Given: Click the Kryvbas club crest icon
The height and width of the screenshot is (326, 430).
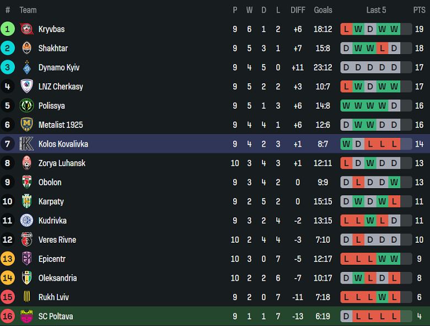Looking at the screenshot, I should [x=26, y=29].
